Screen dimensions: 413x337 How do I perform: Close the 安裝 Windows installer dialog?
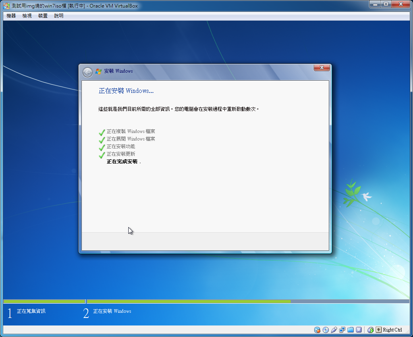click(322, 67)
